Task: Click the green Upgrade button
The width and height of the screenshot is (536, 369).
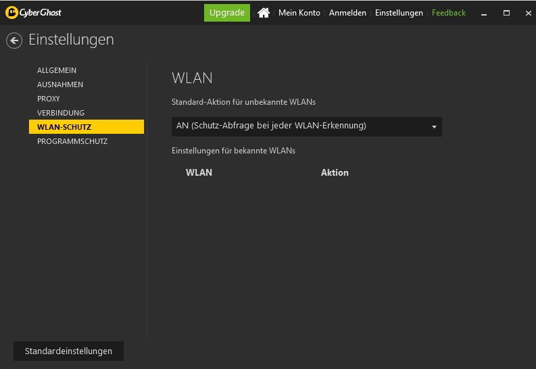Action: (227, 13)
